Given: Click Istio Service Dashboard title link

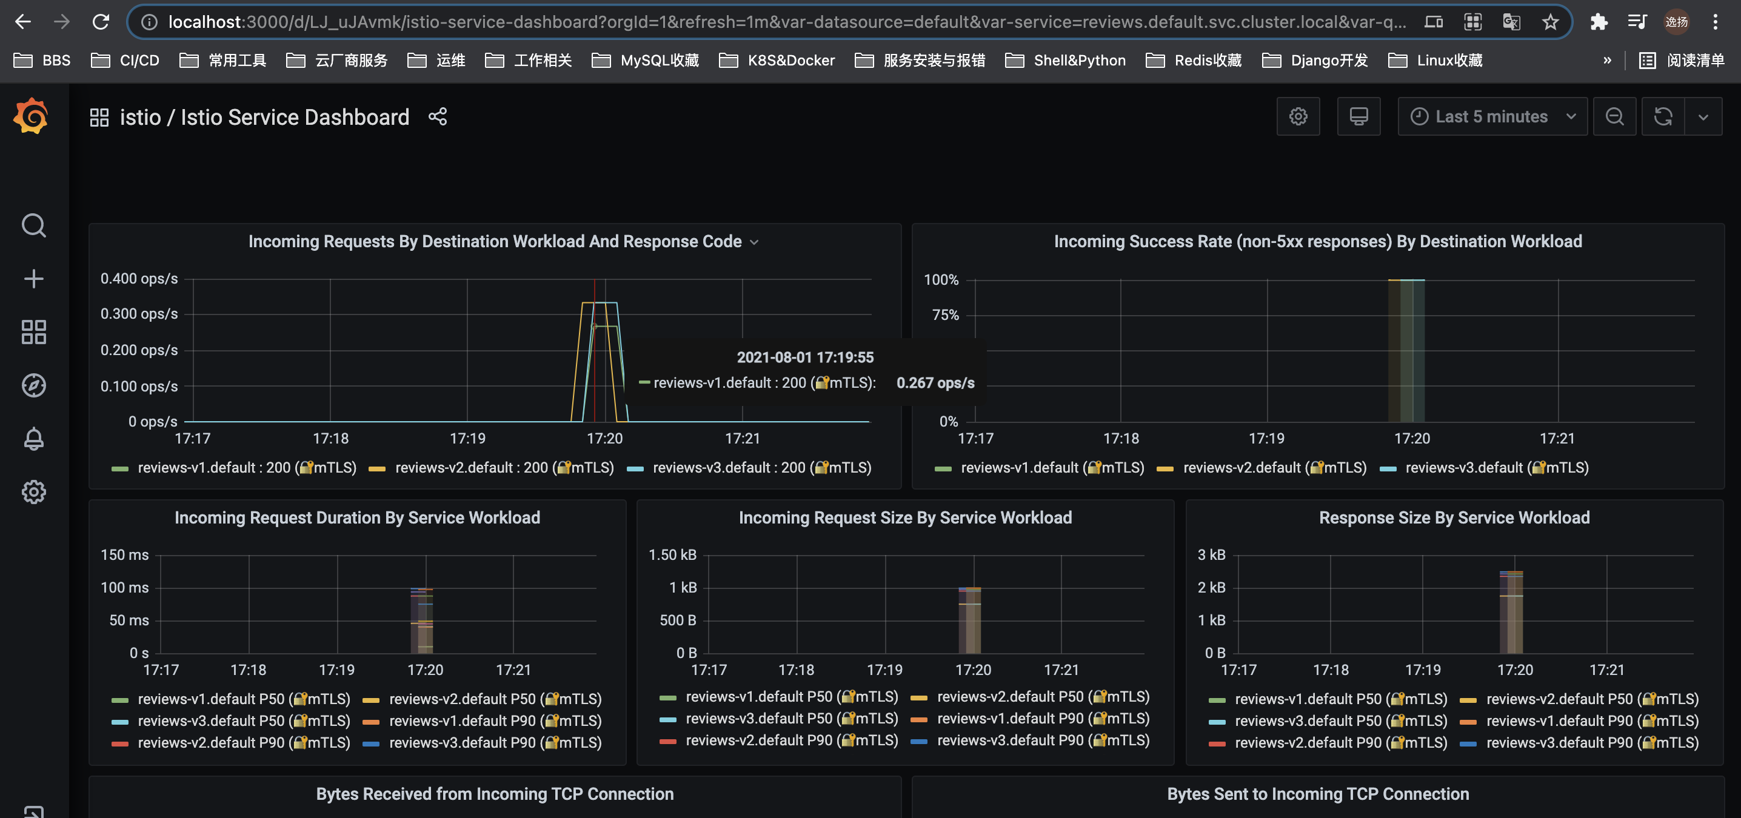Looking at the screenshot, I should (x=295, y=118).
